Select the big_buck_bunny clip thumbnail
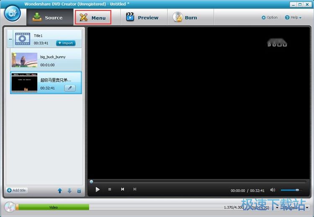The image size is (314, 217). click(x=24, y=60)
